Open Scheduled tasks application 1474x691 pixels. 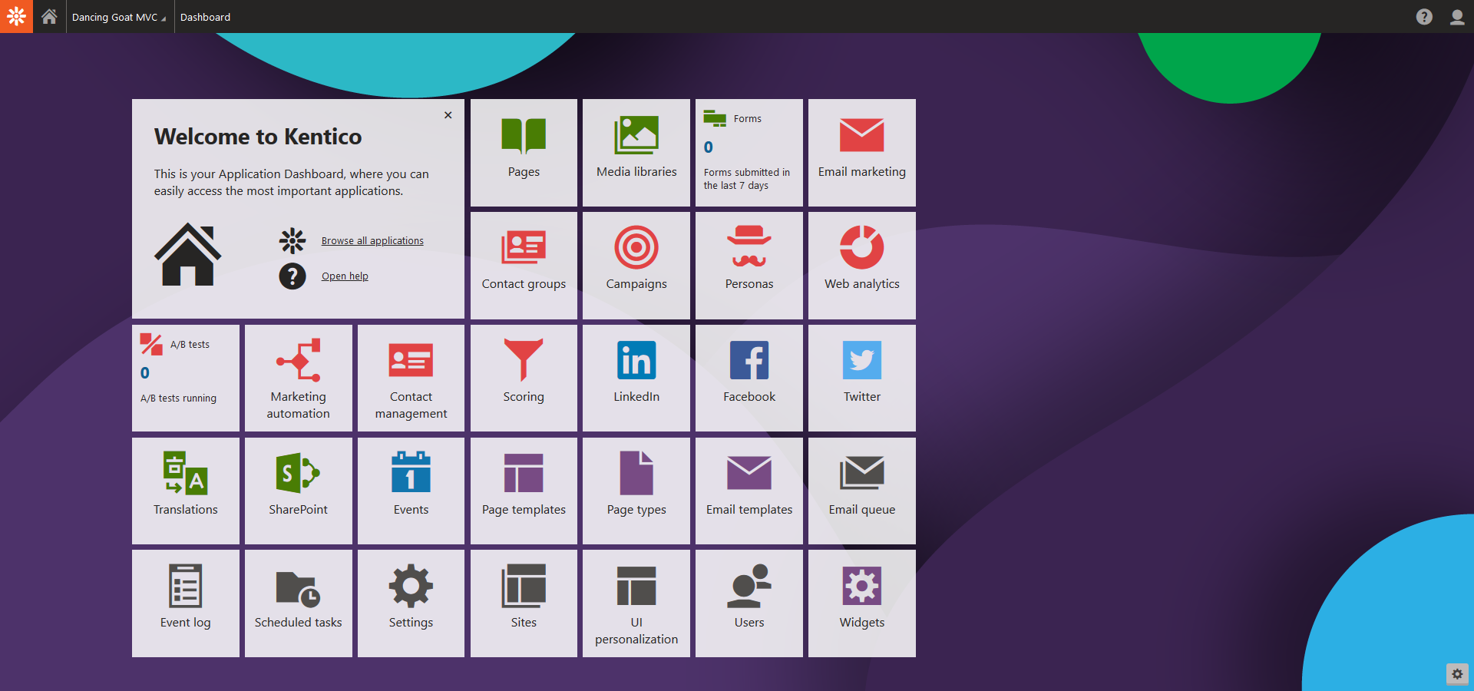(299, 603)
